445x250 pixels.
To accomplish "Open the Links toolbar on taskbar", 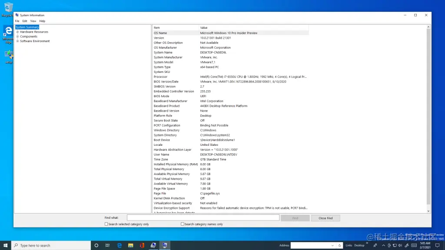I will 349,246.
